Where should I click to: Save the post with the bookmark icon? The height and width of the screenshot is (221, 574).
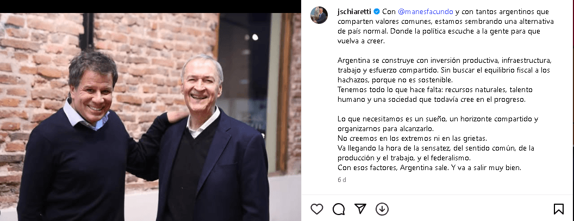click(x=558, y=209)
